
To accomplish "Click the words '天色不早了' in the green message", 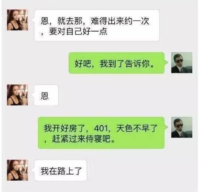I will pyautogui.click(x=137, y=128).
